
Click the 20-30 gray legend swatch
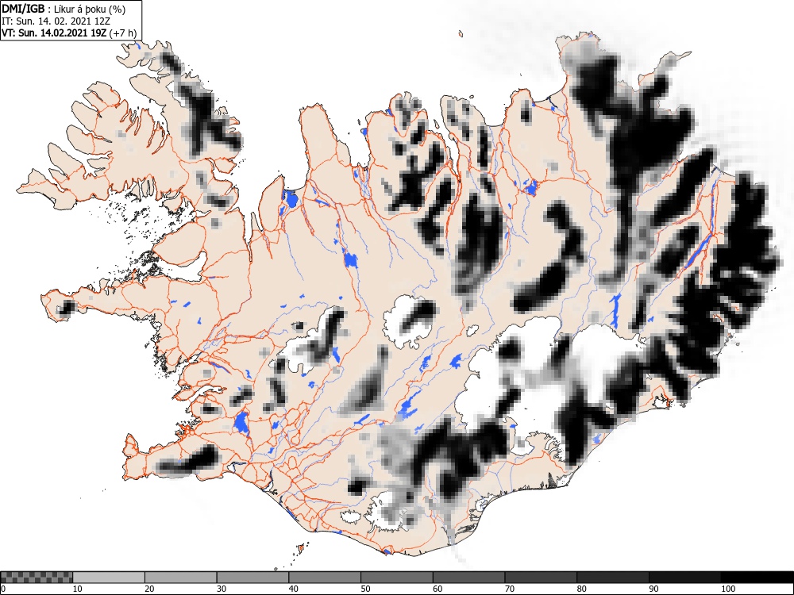pyautogui.click(x=181, y=578)
